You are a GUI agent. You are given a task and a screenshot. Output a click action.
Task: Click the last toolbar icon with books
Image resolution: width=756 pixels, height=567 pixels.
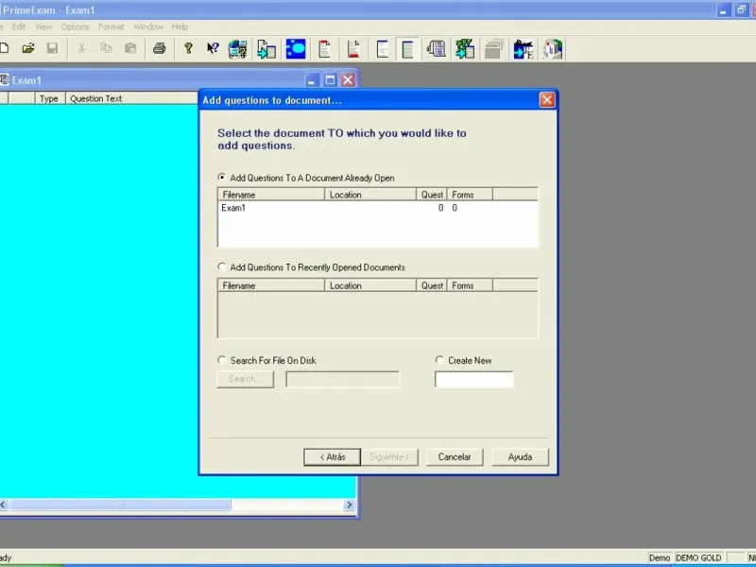pyautogui.click(x=553, y=49)
